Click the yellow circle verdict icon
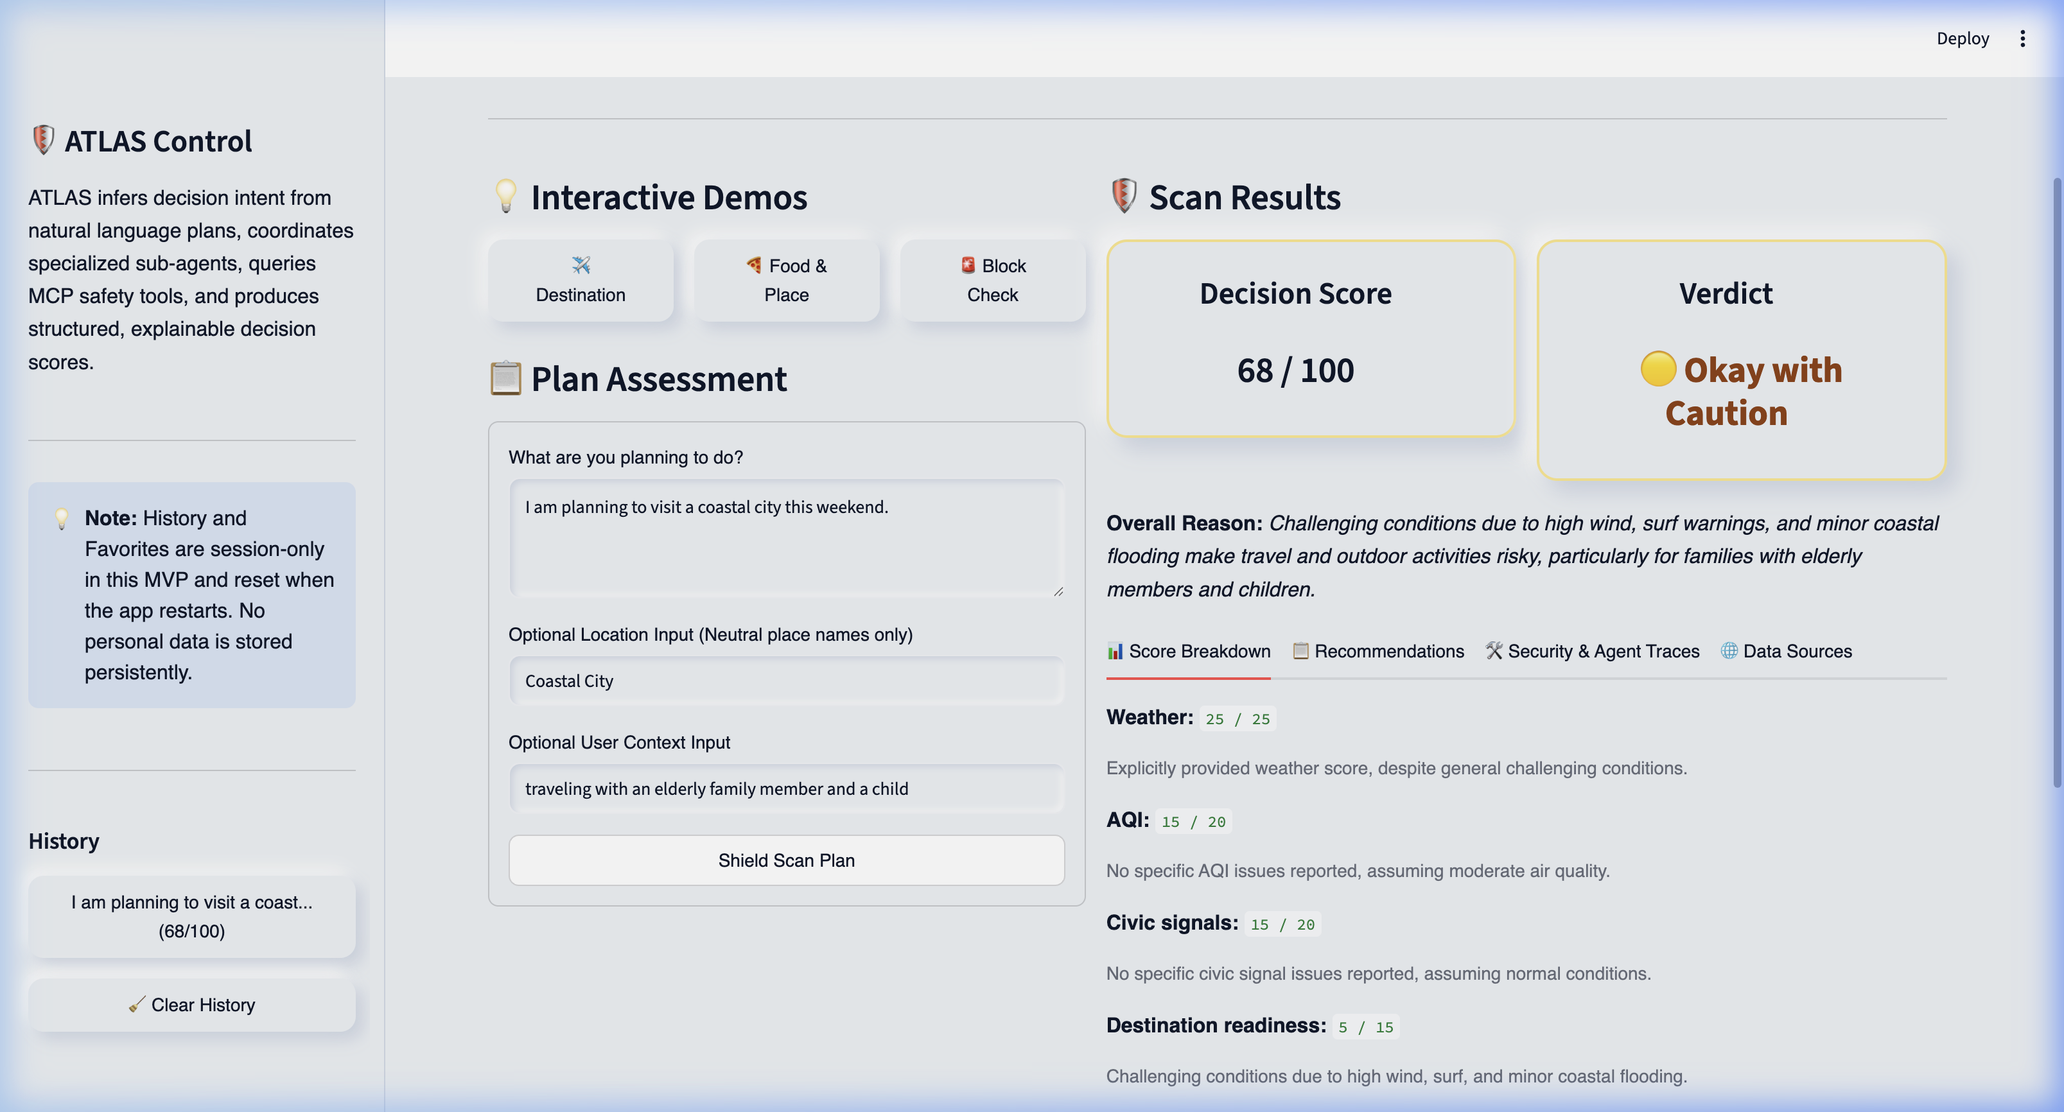Screen dimensions: 2064x1112 pyautogui.click(x=1657, y=369)
